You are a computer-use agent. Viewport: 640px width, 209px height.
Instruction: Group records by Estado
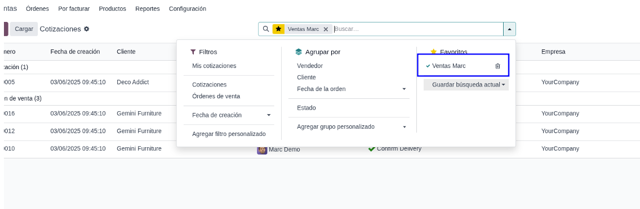point(306,108)
